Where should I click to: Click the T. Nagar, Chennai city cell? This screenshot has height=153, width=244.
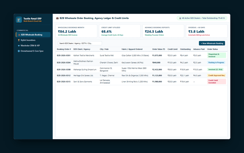coord(107,76)
